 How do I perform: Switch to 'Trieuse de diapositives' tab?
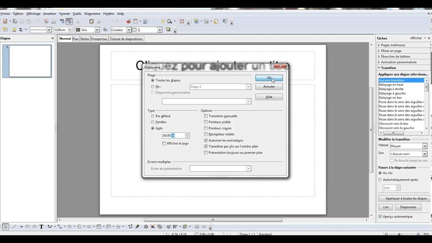126,39
